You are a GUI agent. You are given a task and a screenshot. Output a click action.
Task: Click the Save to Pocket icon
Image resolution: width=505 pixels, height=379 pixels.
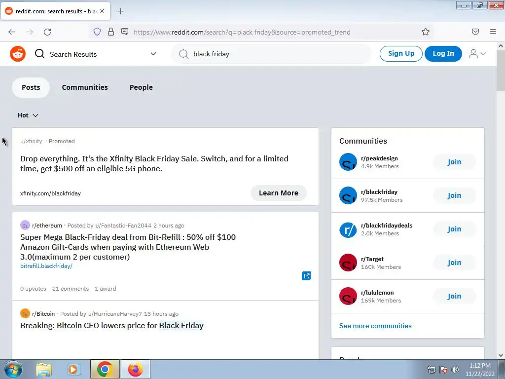click(475, 32)
